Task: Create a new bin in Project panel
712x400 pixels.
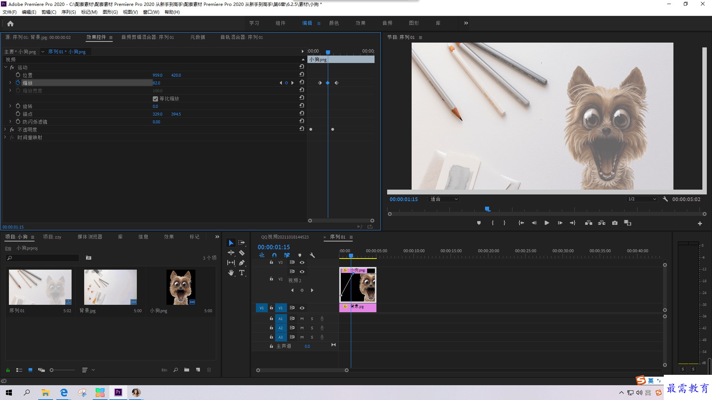Action: click(x=187, y=370)
